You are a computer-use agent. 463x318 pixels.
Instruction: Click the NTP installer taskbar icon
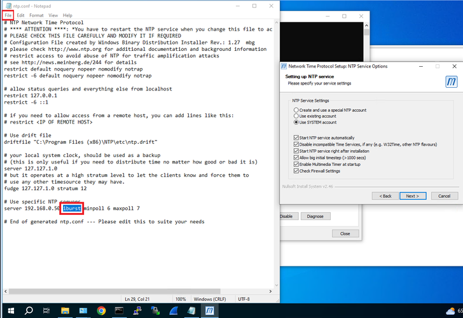pos(209,310)
